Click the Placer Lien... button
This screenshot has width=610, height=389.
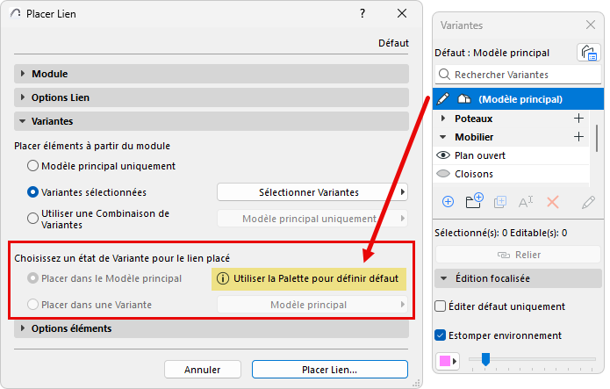click(x=329, y=369)
